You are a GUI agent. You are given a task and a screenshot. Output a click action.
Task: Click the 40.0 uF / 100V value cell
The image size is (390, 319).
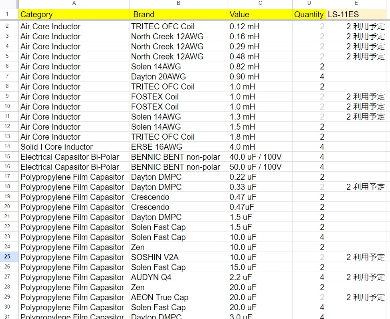pos(260,157)
